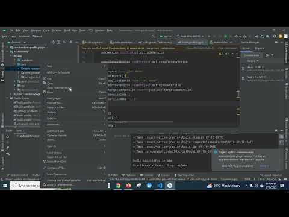Open the Windows Start menu

pyautogui.click(x=5, y=186)
